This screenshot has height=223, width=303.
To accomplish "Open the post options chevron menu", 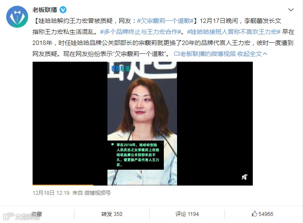I will coord(291,10).
